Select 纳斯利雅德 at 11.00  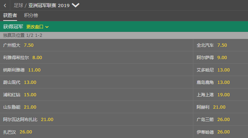point(97,70)
